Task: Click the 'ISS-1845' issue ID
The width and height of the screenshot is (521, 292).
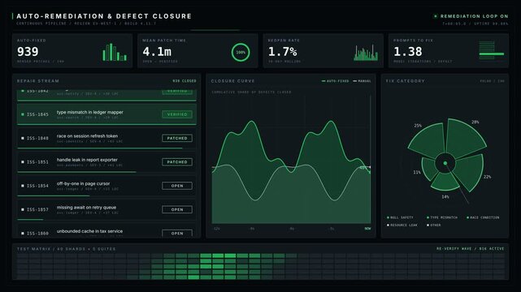Action: click(x=37, y=114)
